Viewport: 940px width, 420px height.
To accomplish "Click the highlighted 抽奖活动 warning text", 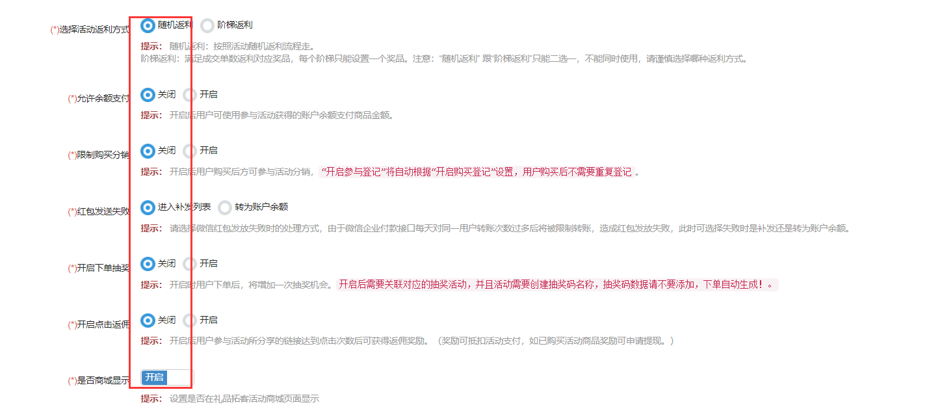I will (556, 285).
